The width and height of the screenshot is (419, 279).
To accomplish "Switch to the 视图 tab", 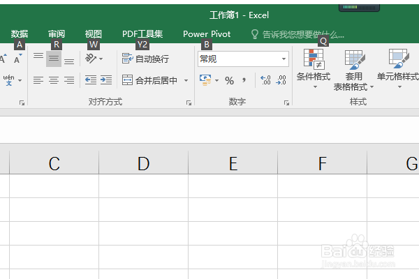I will (94, 34).
